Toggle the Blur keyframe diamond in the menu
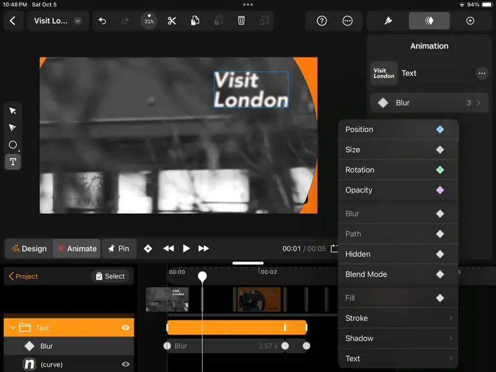 440,214
